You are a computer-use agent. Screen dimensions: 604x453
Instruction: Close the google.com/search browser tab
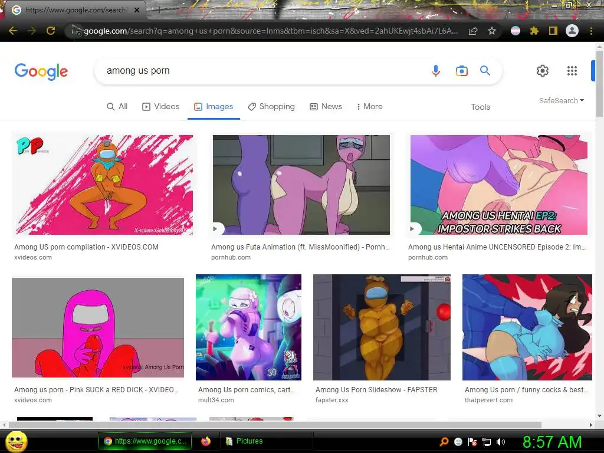tap(137, 10)
